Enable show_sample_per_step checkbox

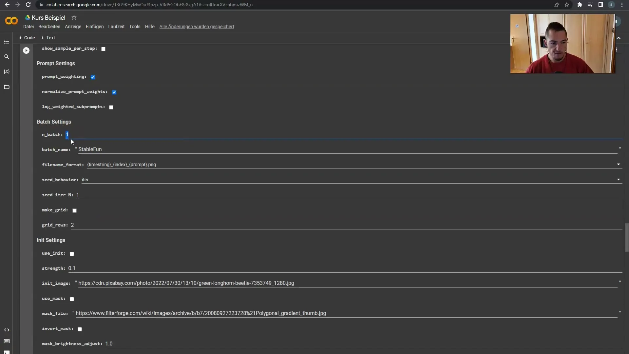[x=104, y=49]
